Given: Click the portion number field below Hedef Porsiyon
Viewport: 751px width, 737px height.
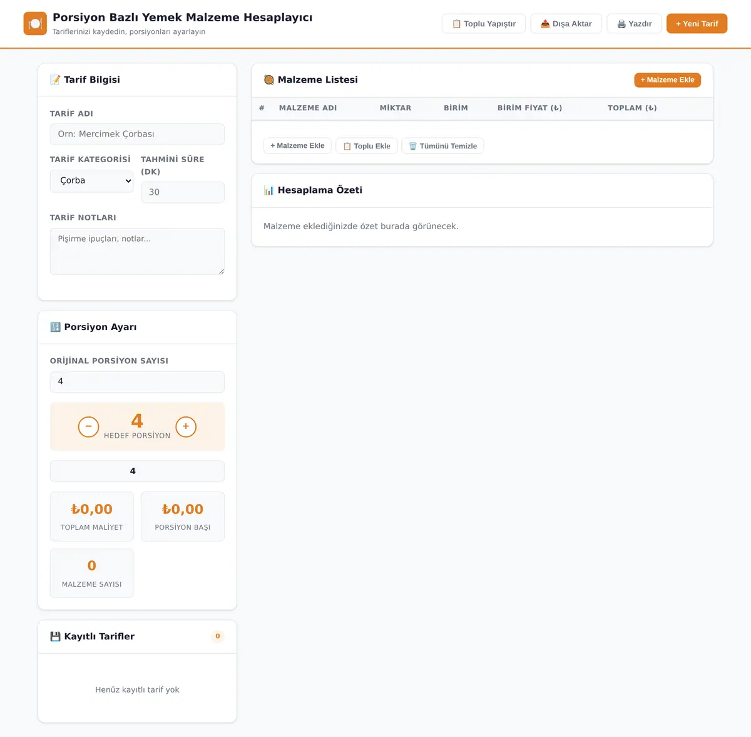Looking at the screenshot, I should (137, 471).
